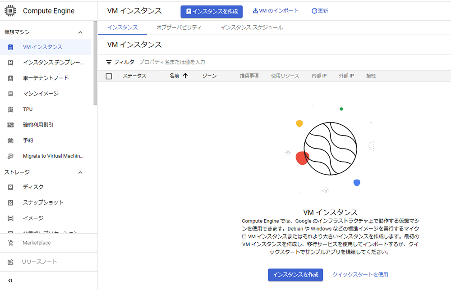Click the ステータス column header

click(x=134, y=76)
